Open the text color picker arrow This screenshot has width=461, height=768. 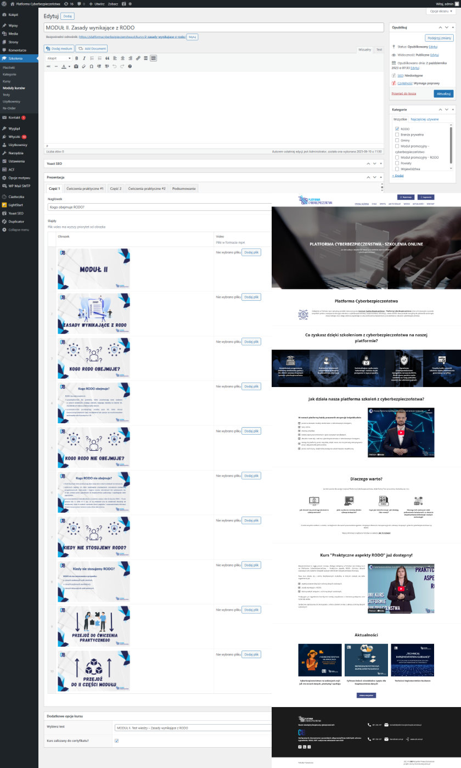pos(69,66)
